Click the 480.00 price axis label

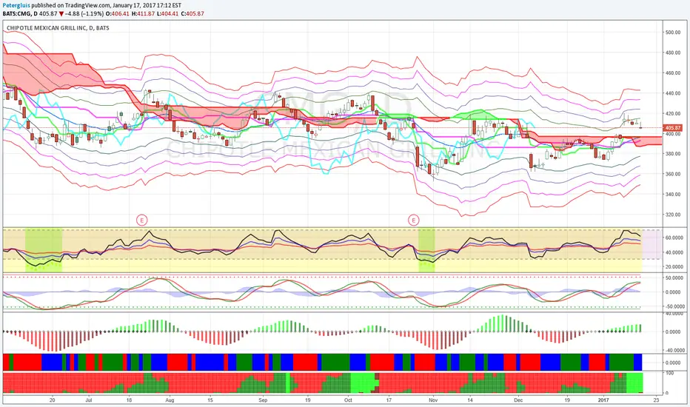[673, 53]
